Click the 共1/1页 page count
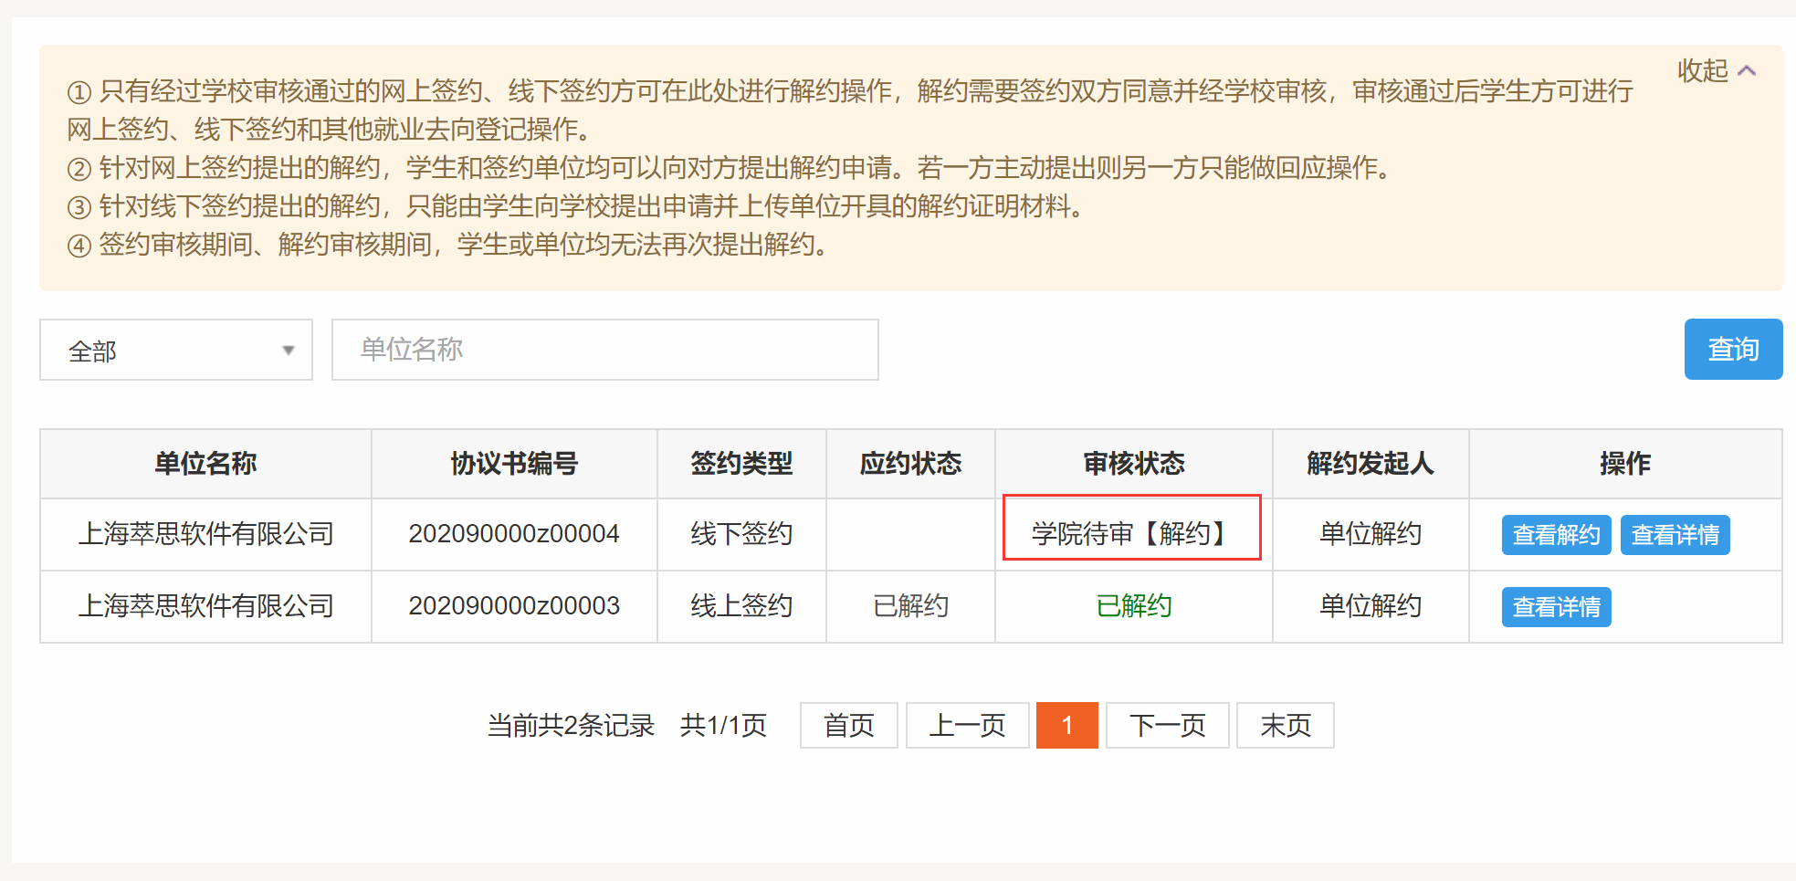 (x=723, y=726)
